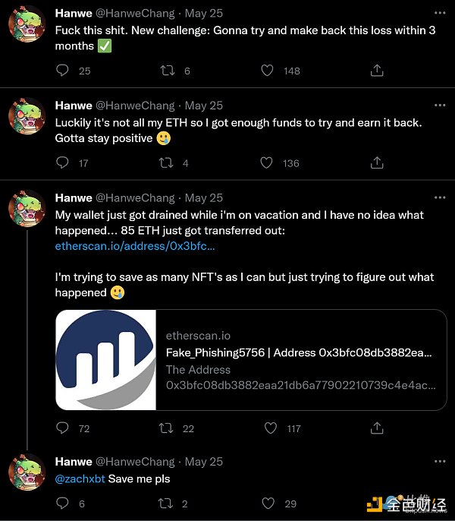The image size is (455, 521).
Task: Reply to the "Fuck this shit" tweet
Action: pos(63,71)
